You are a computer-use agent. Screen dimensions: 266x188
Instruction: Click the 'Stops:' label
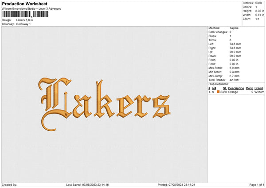point(212,36)
